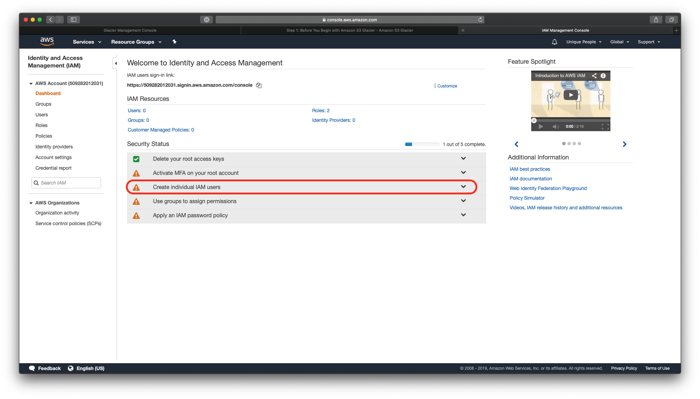Image resolution: width=700 pixels, height=399 pixels.
Task: Open Users in the sidebar
Action: coord(42,115)
